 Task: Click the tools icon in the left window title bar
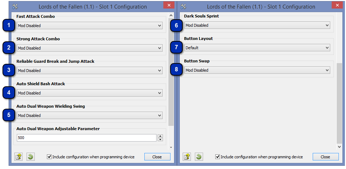coord(15,6)
